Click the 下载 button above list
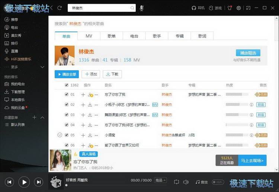Screen dimensions: 279x192 point(112,74)
